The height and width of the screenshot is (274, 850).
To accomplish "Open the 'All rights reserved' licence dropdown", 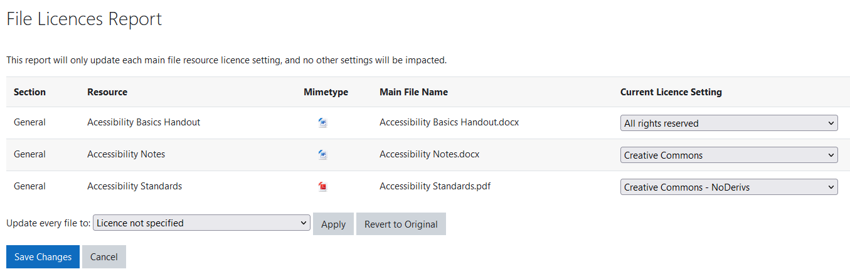I will [729, 123].
